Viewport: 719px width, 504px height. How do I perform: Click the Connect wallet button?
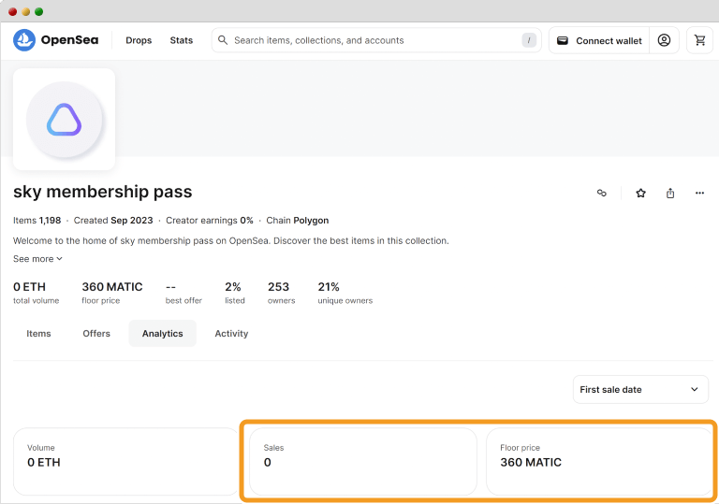click(599, 40)
